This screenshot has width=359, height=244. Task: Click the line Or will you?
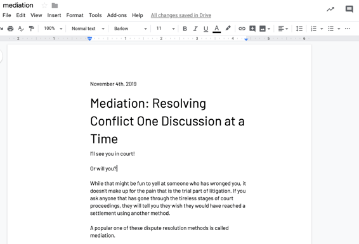click(x=103, y=169)
